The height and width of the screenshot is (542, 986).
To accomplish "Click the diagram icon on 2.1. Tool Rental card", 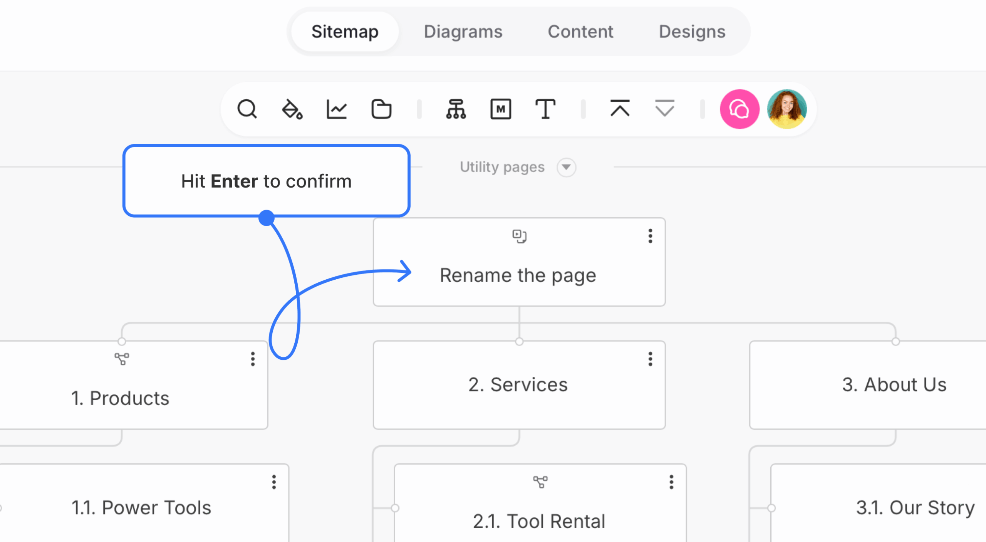I will point(540,482).
